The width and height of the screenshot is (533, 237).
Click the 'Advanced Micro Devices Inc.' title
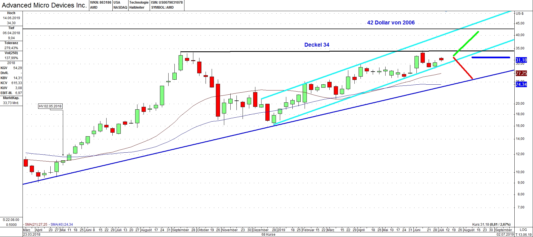tap(44, 5)
